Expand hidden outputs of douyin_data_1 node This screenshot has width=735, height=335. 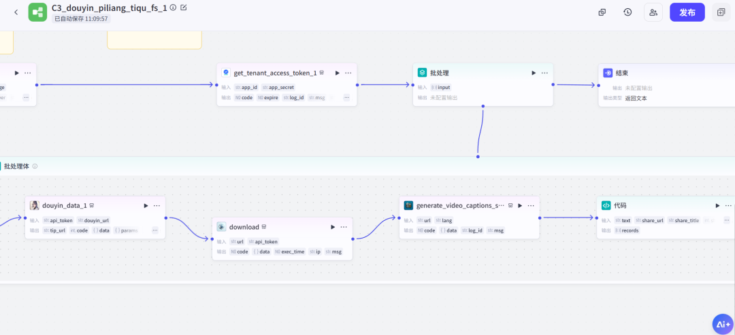tap(154, 230)
